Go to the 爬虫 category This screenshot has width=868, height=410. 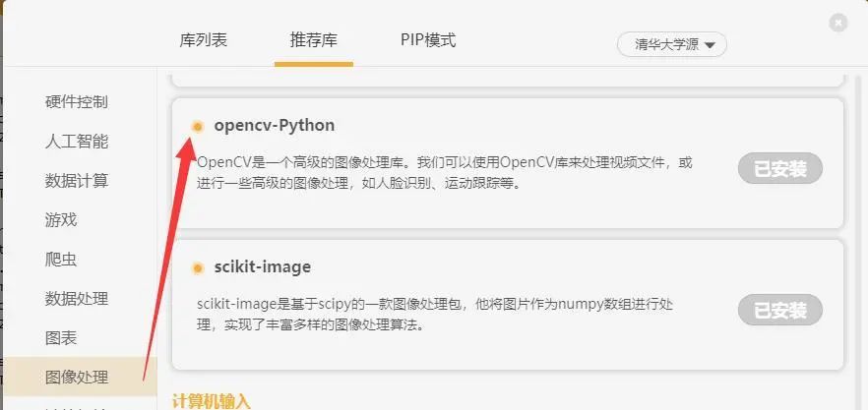pyautogui.click(x=61, y=260)
